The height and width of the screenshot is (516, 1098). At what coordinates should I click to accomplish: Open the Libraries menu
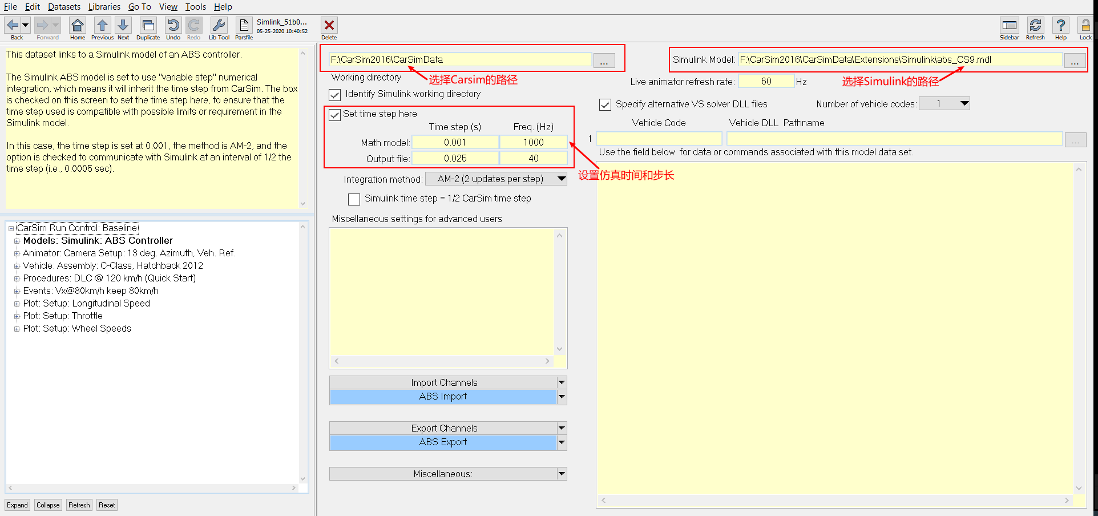click(x=104, y=7)
